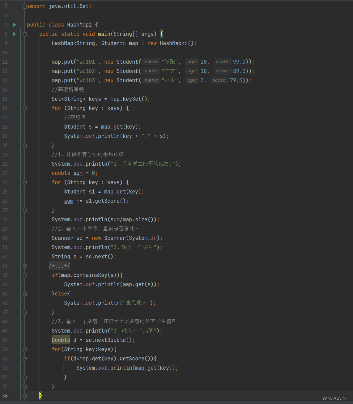Click the comment //2、输入一个学号，查询是否有此人

(x=96, y=229)
